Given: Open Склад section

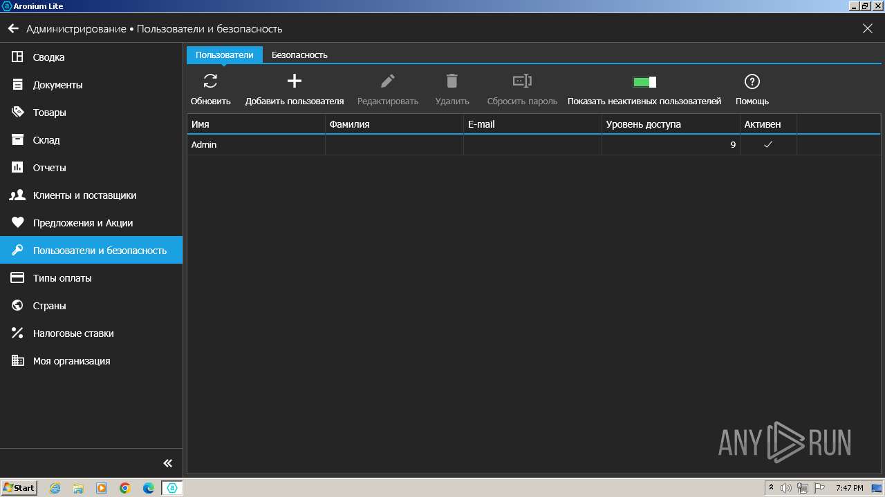Looking at the screenshot, I should [91, 140].
